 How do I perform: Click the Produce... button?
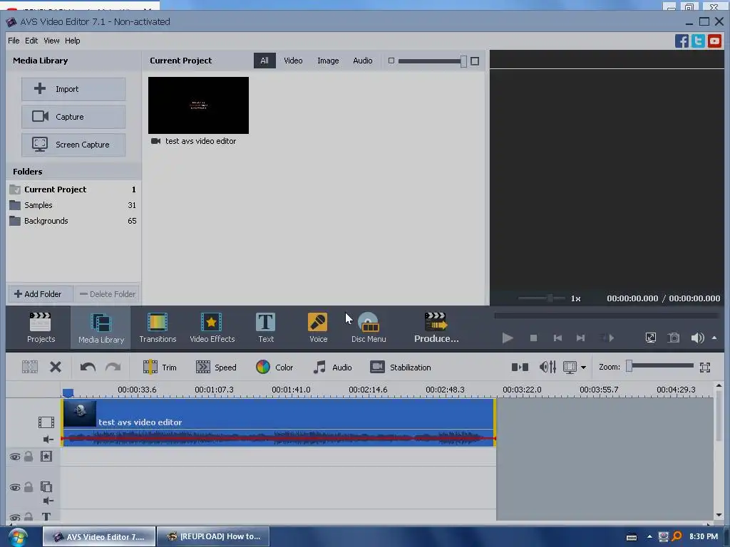436,328
